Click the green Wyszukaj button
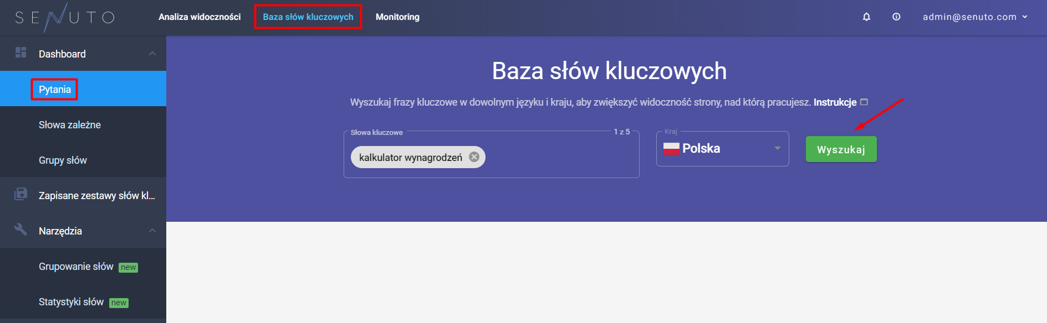 coord(841,149)
